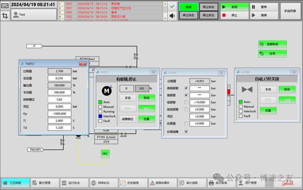Click the green 启动 status button
Viewport: 303px width, 190px height.
click(x=188, y=7)
